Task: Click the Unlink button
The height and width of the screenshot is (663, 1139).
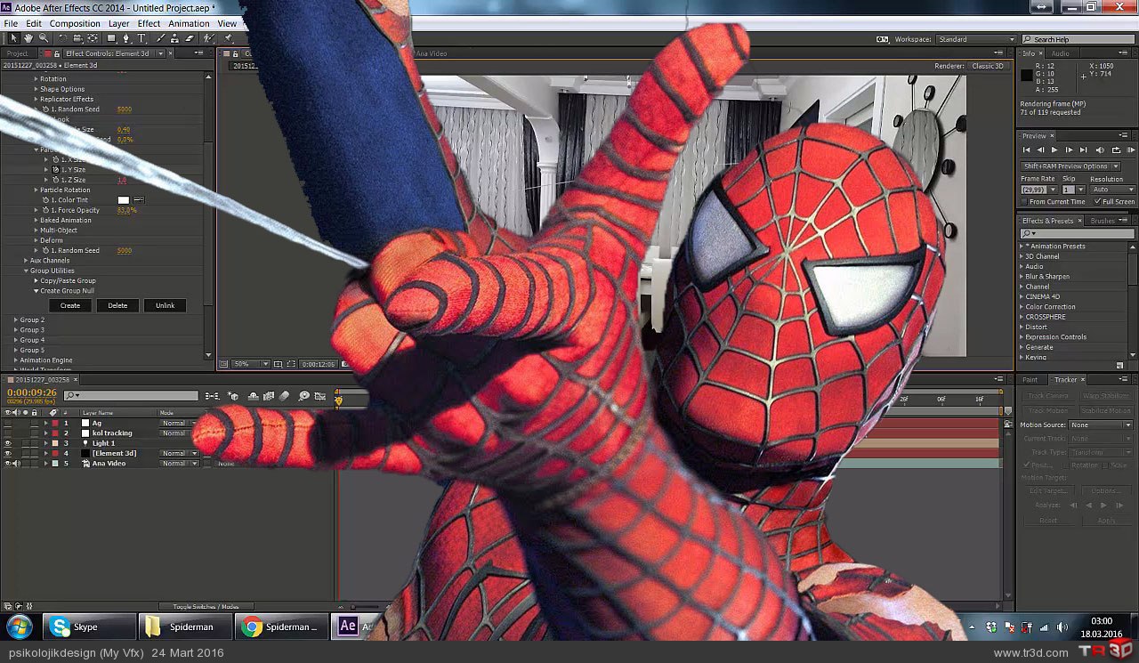Action: [166, 305]
